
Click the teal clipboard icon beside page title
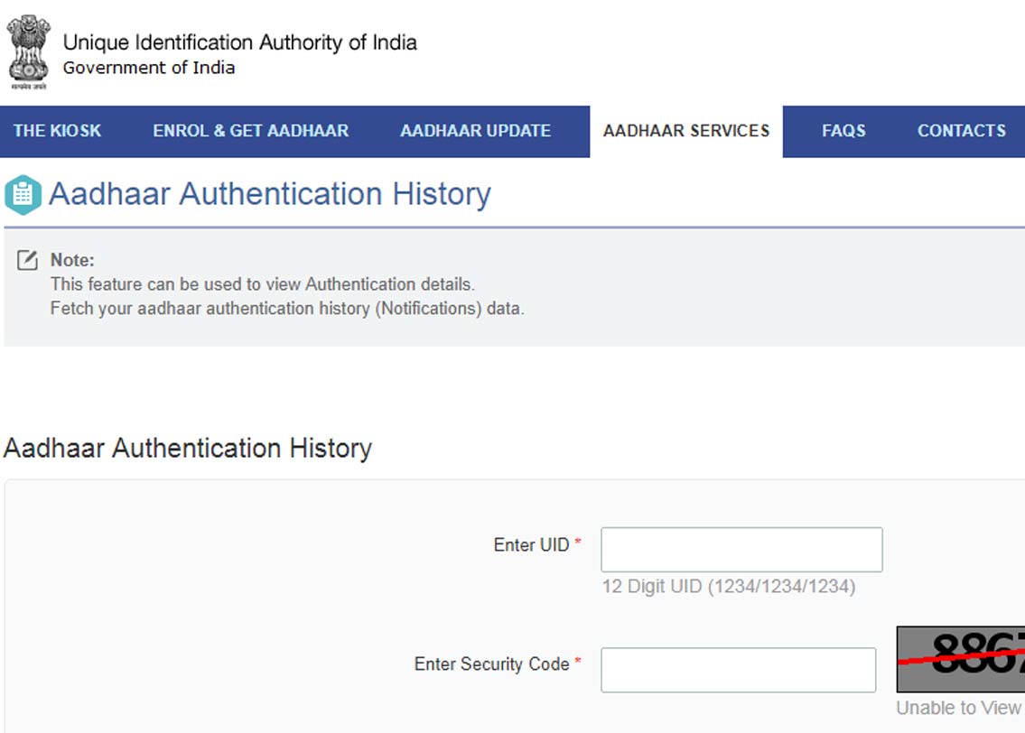(x=23, y=194)
